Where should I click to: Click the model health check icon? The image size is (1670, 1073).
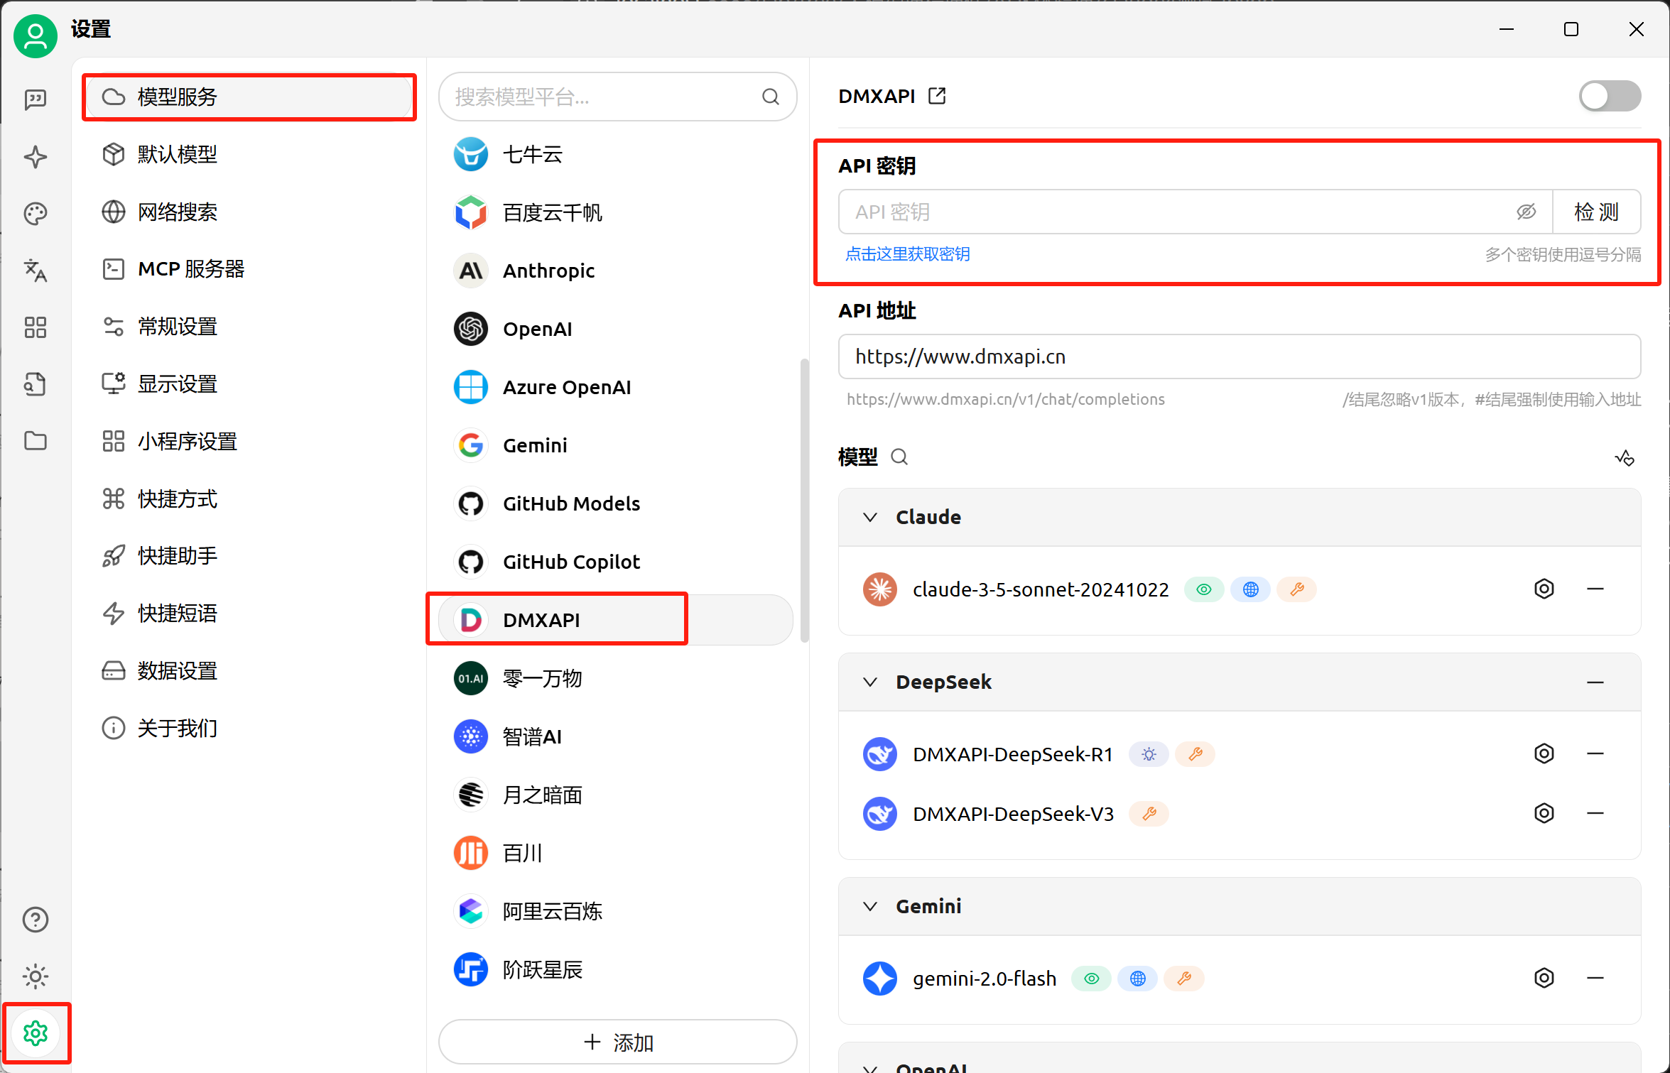pyautogui.click(x=1625, y=458)
